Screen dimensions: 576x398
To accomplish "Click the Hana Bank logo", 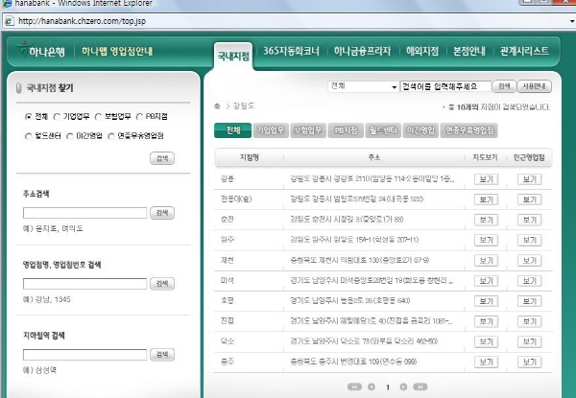I will coord(43,51).
